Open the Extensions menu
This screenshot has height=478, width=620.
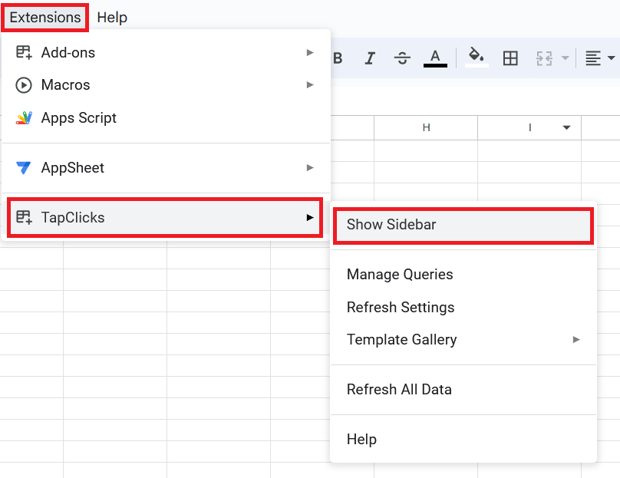(x=45, y=18)
